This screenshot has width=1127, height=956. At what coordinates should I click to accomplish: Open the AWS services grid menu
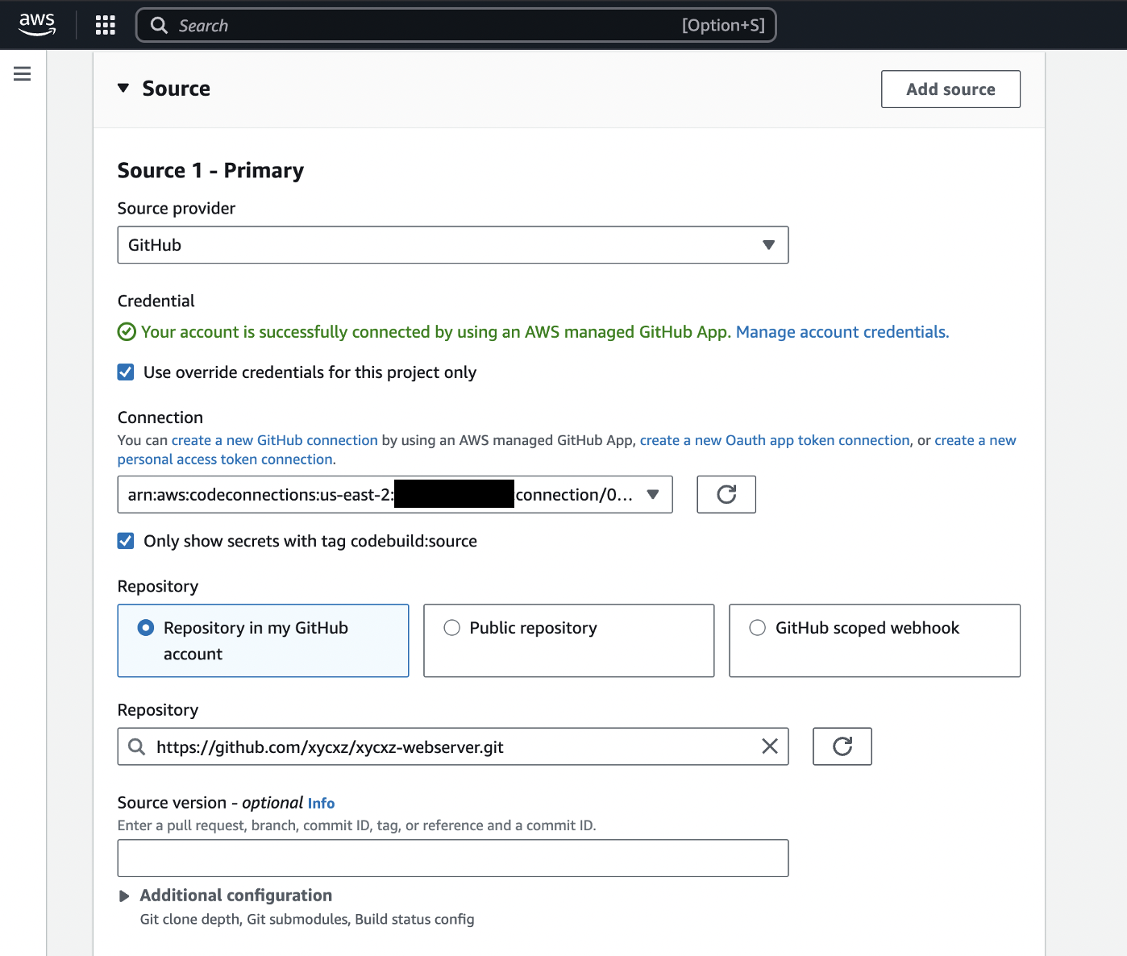[106, 25]
